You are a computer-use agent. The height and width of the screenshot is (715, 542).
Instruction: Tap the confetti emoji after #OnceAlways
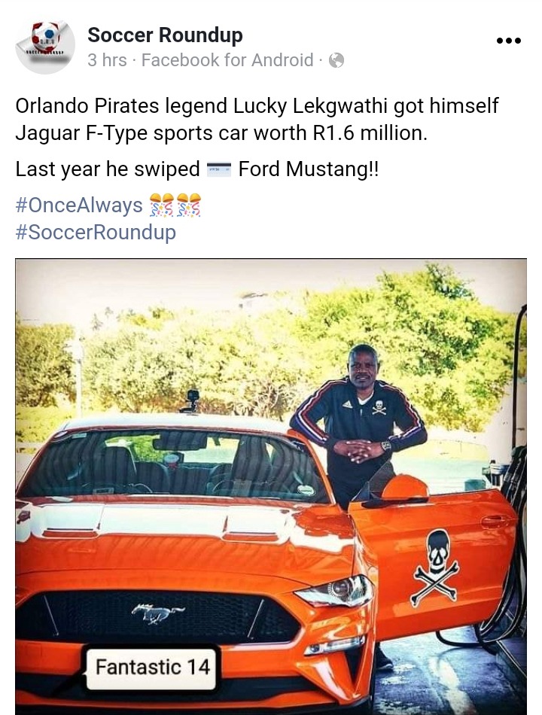point(175,205)
